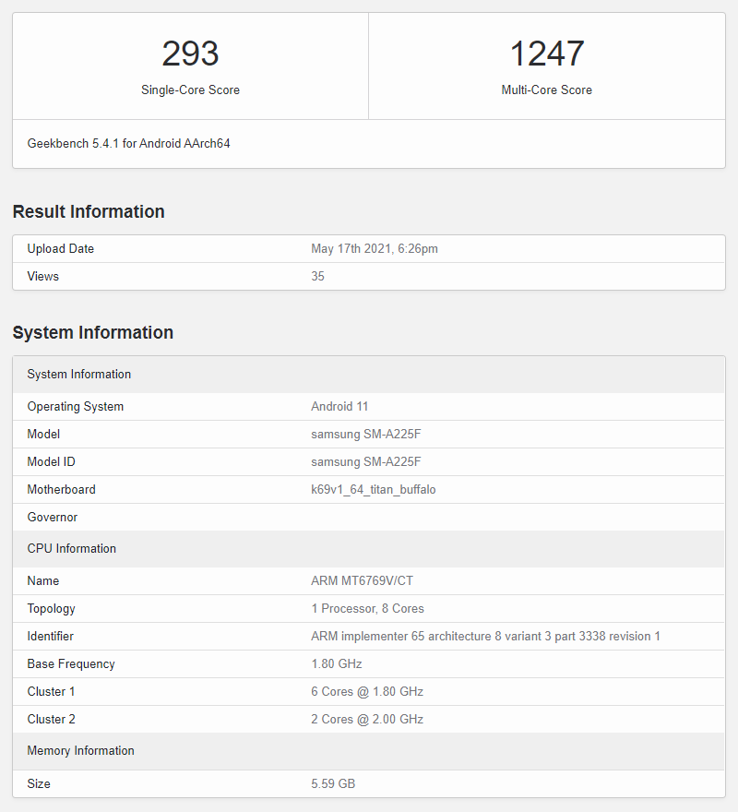Click the Single-Core Score of 293
Viewport: 738px width, 812px height.
coord(190,54)
